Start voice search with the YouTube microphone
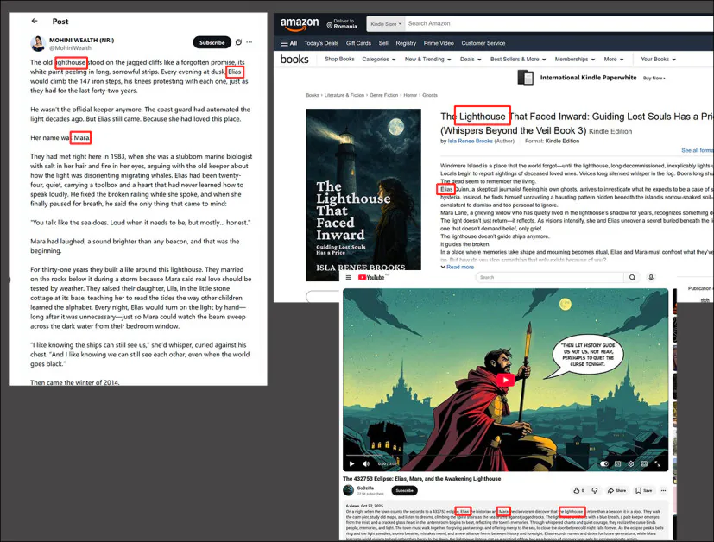The width and height of the screenshot is (714, 542). [x=651, y=277]
